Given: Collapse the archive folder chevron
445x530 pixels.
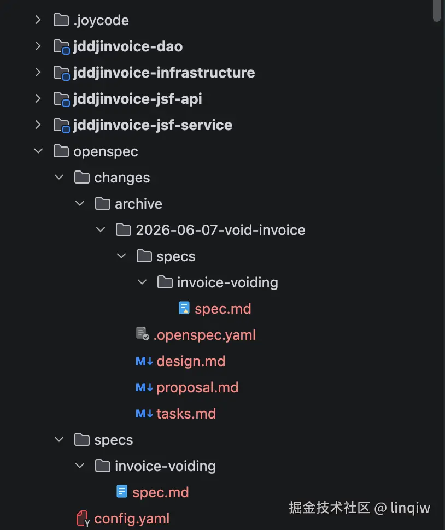Looking at the screenshot, I should pyautogui.click(x=80, y=203).
